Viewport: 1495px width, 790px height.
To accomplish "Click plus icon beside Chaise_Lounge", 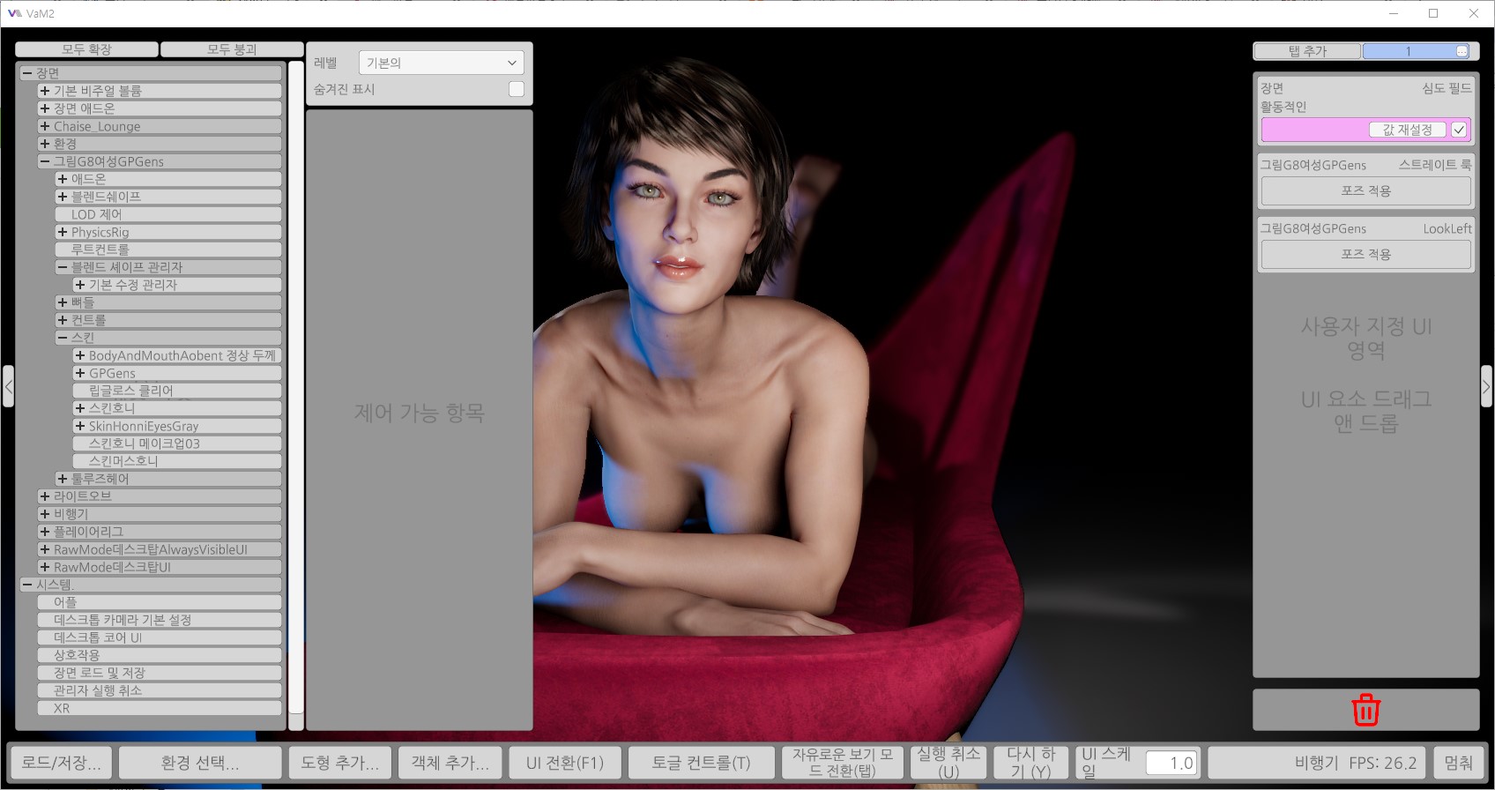I will [45, 126].
